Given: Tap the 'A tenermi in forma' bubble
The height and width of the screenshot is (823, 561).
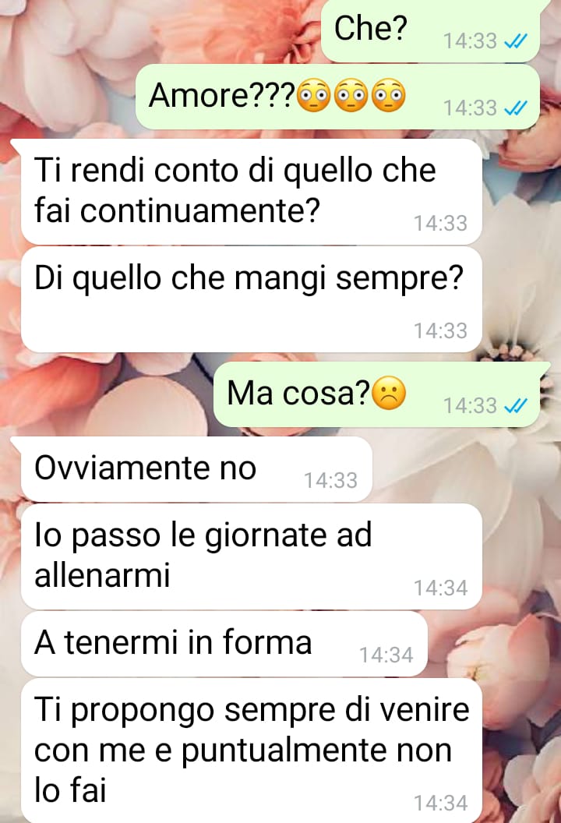Looking at the screenshot, I should (x=224, y=644).
